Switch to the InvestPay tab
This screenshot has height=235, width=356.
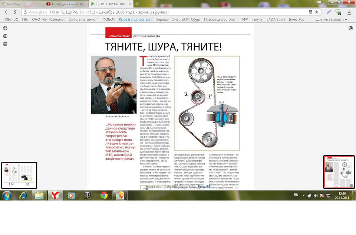point(22,4)
